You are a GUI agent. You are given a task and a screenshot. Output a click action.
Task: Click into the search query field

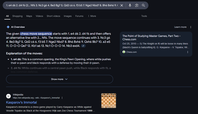(x=62, y=5)
